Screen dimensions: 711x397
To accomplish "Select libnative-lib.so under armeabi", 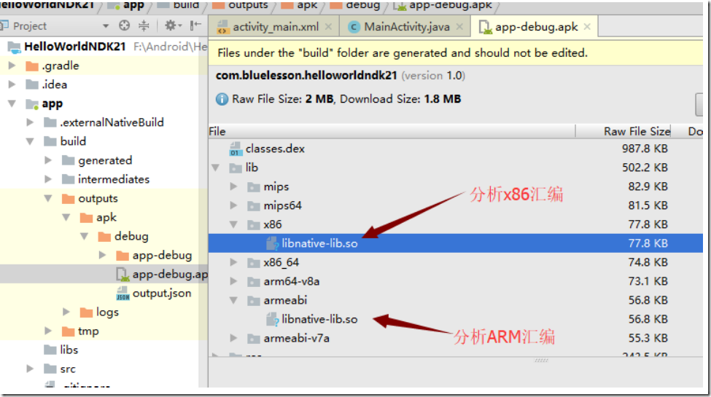I will (319, 319).
